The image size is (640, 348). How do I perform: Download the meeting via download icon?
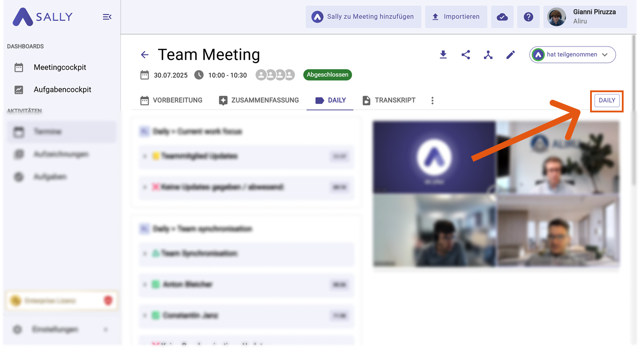pyautogui.click(x=443, y=55)
